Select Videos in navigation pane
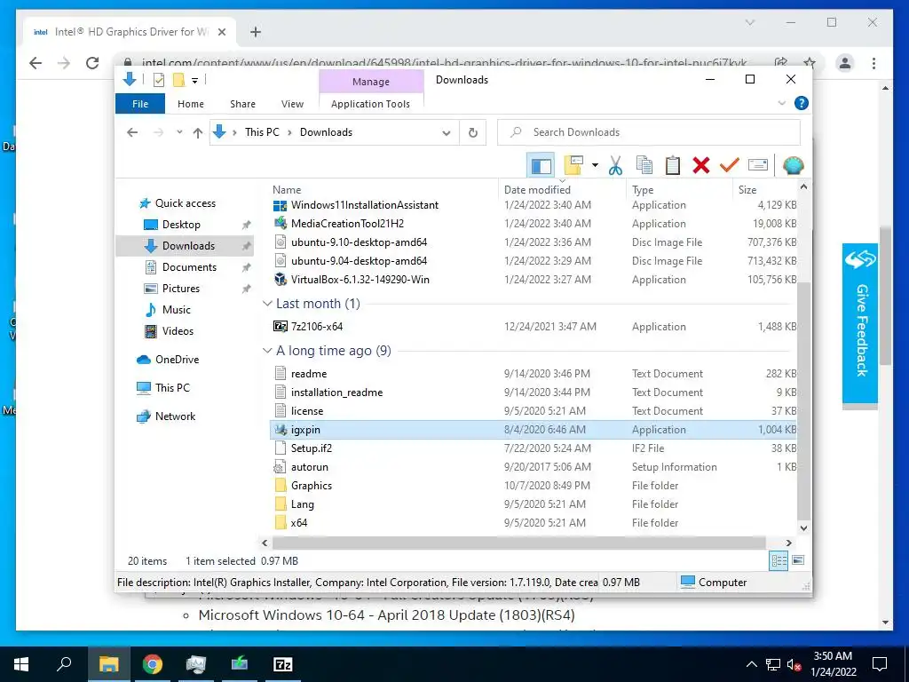Image resolution: width=909 pixels, height=682 pixels. (178, 331)
